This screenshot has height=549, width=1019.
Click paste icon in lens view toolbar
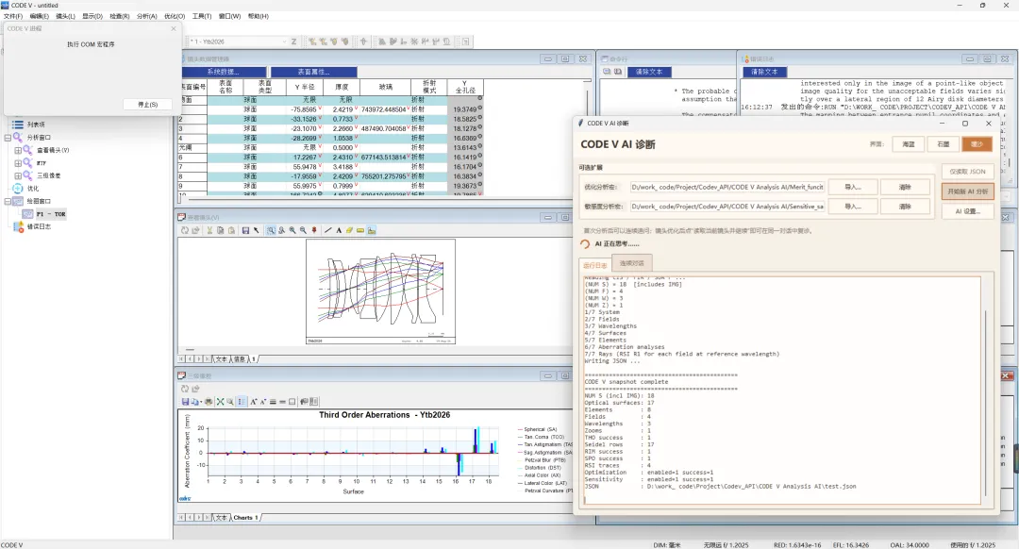231,231
